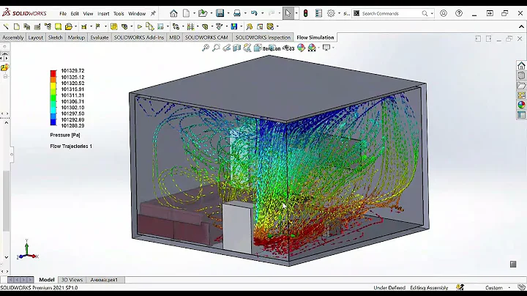Viewport: 527px width, 296px height.
Task: Click the green flag goals icon
Action: click(98, 26)
